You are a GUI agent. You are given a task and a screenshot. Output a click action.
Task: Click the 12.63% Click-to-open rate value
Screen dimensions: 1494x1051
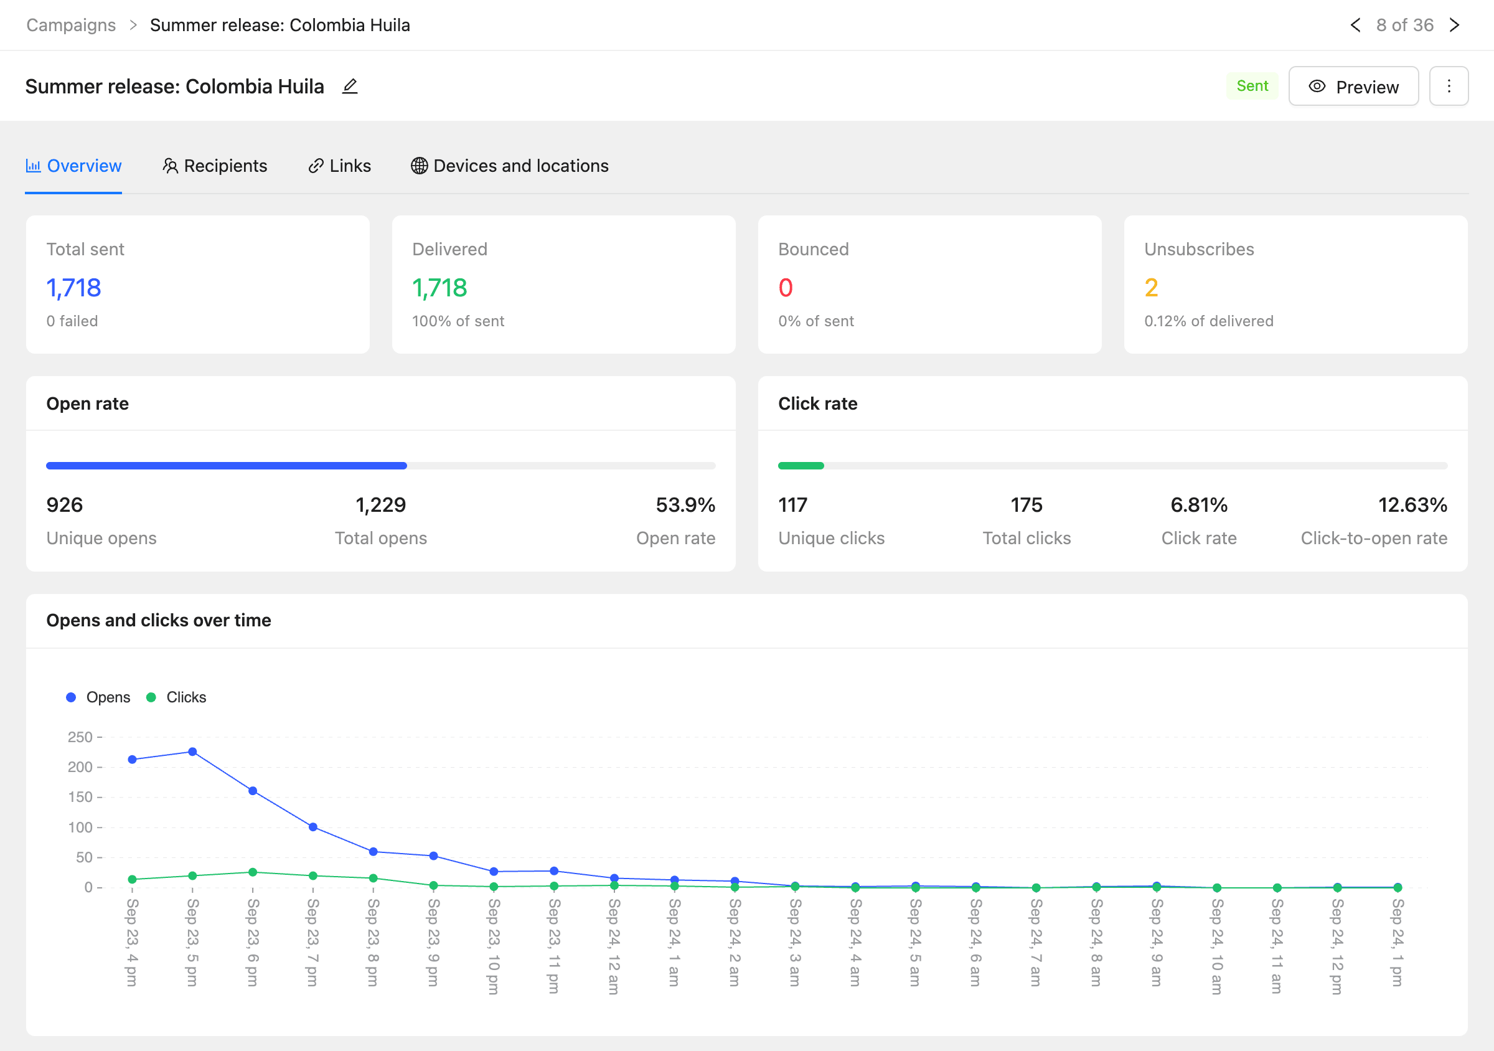click(x=1412, y=505)
